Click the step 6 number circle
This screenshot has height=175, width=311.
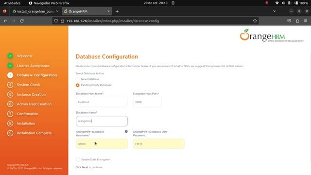point(10,104)
